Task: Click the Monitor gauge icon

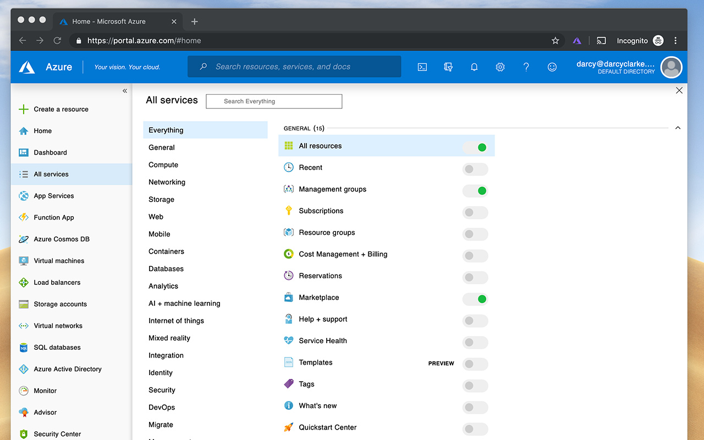Action: click(24, 391)
